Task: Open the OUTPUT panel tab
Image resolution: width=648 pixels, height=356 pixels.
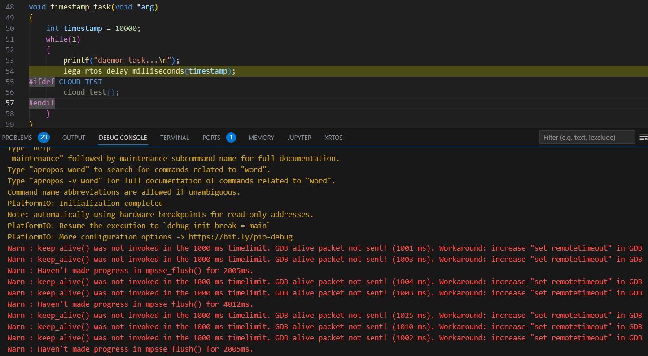Action: point(74,138)
